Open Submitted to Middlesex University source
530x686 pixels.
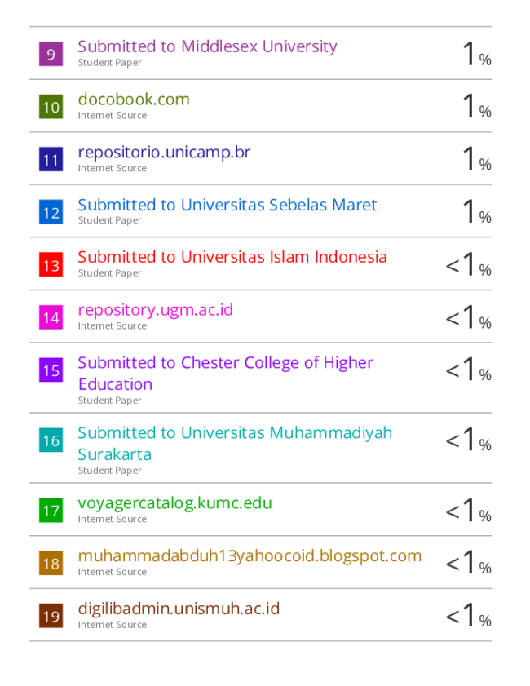coord(207,46)
